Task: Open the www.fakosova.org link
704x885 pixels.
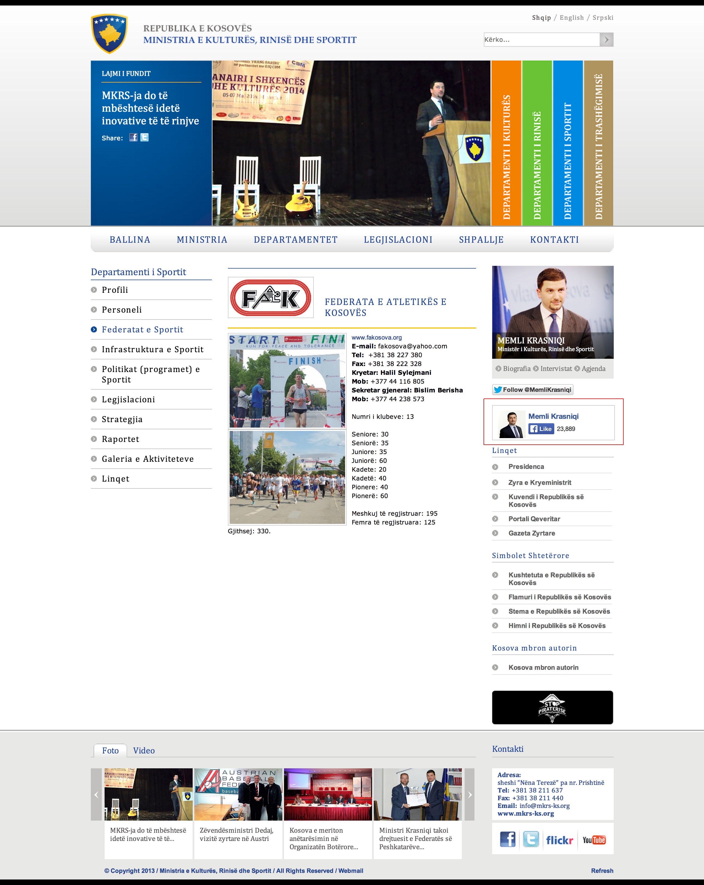Action: click(376, 337)
